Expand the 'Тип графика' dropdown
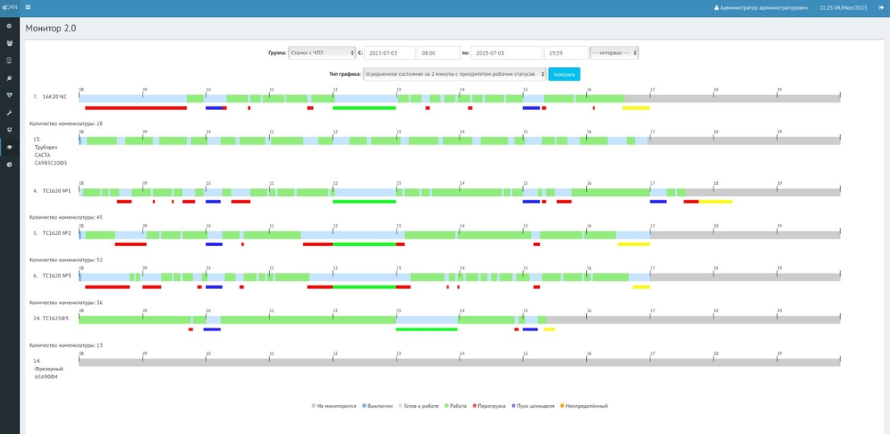This screenshot has width=890, height=434. [455, 74]
